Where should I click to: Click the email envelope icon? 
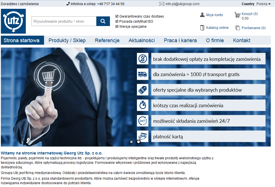pos(162,4)
